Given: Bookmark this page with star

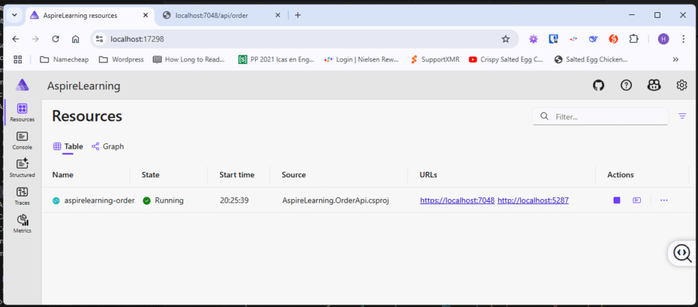Looking at the screenshot, I should click(x=505, y=39).
